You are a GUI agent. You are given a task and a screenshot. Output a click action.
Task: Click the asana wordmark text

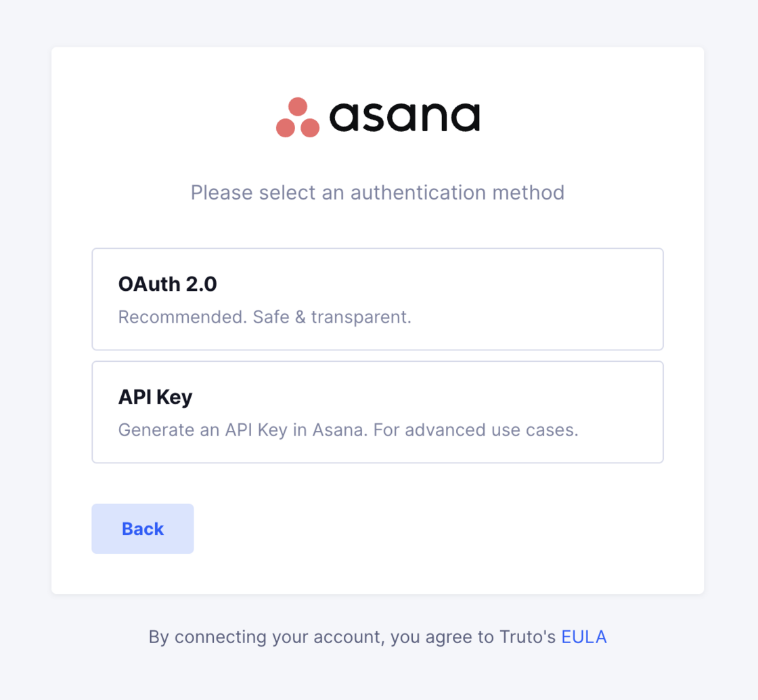tap(405, 118)
